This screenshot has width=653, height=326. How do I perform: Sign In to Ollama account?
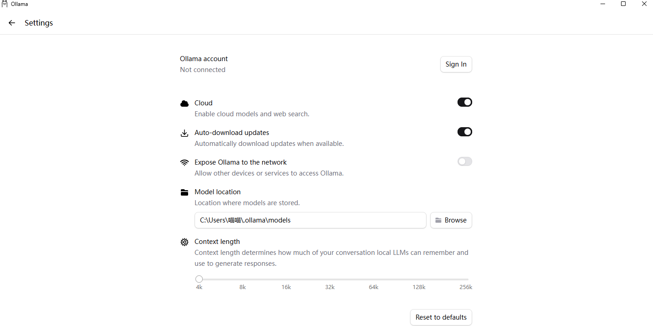click(x=456, y=64)
